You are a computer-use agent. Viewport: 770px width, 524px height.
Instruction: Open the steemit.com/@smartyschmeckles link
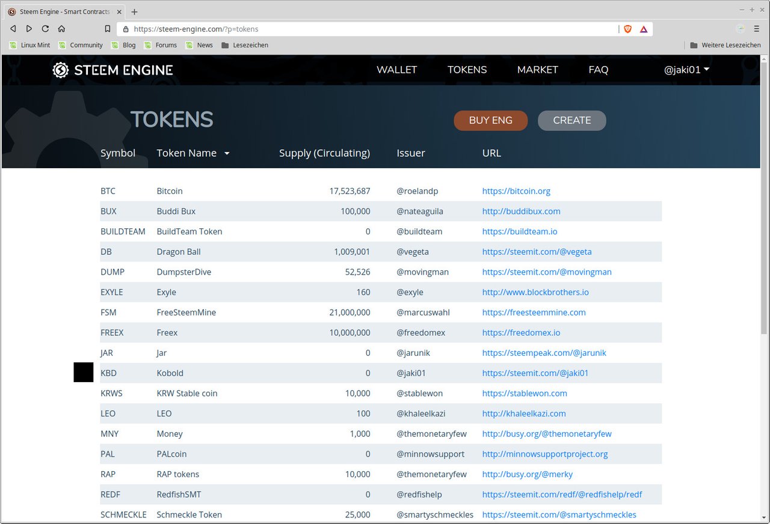[559, 515]
